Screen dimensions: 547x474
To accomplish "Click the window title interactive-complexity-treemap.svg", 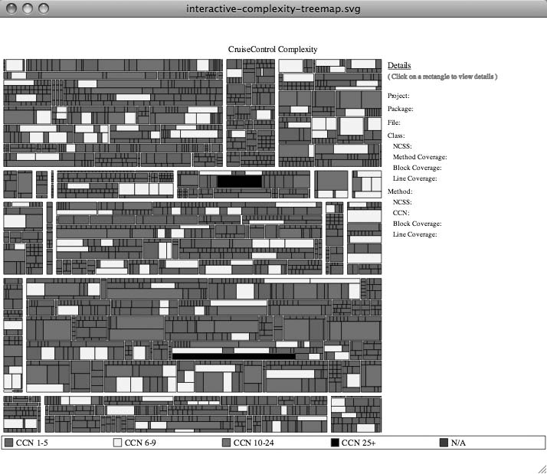I will [x=273, y=8].
